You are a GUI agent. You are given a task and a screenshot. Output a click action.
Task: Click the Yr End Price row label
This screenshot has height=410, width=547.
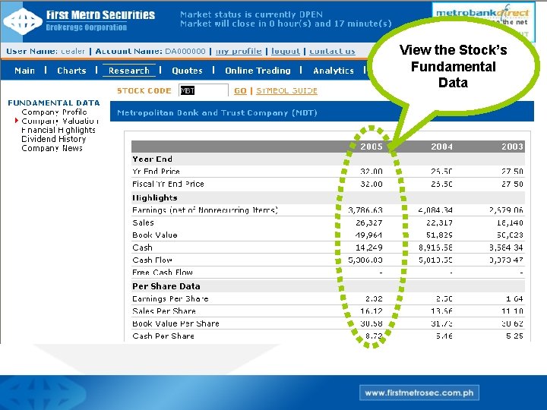pyautogui.click(x=156, y=172)
